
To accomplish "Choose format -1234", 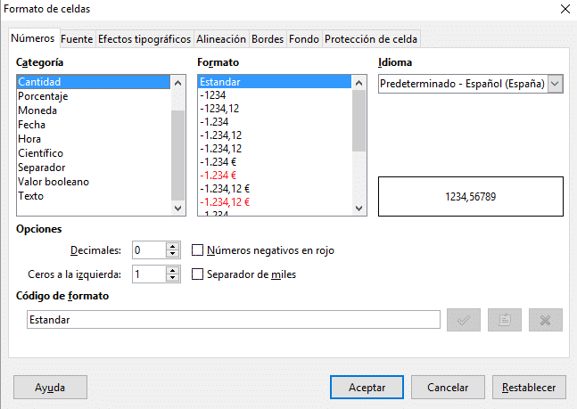I will 275,95.
